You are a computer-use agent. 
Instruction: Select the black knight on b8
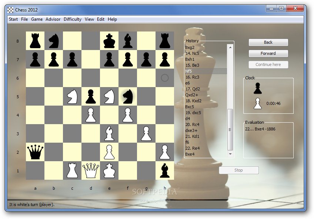point(54,41)
